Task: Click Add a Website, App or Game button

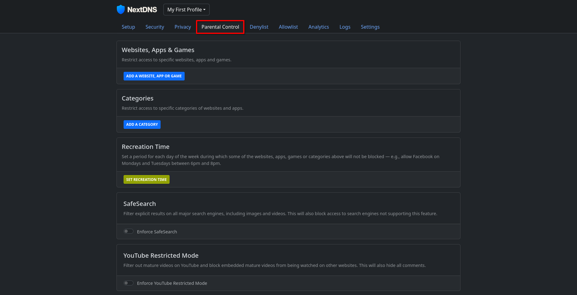Action: (154, 76)
